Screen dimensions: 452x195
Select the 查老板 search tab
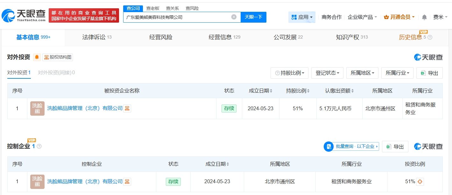click(x=153, y=8)
